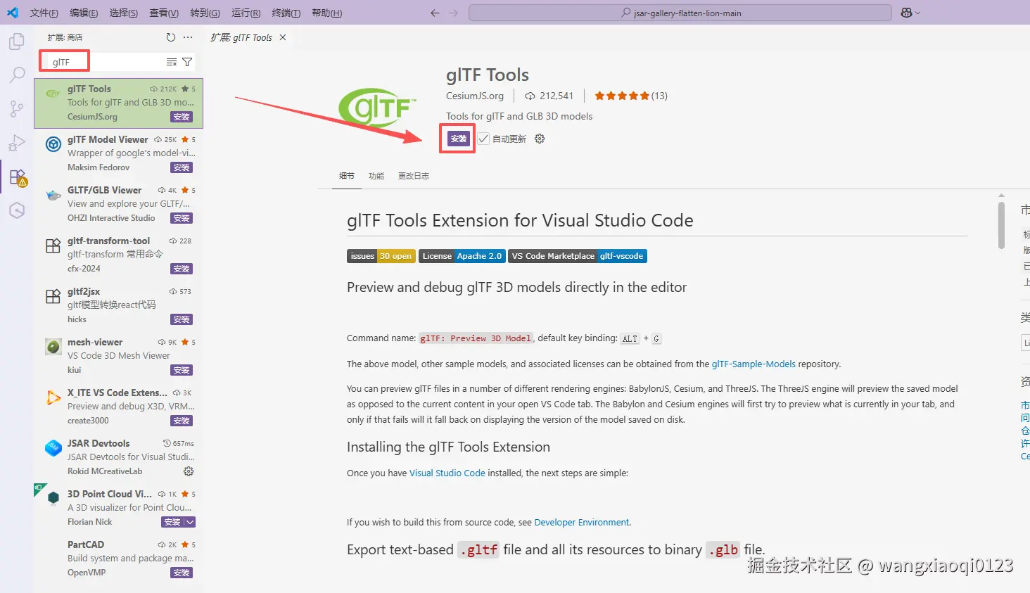The width and height of the screenshot is (1030, 593).
Task: Open the 查看 View menu
Action: pyautogui.click(x=164, y=13)
